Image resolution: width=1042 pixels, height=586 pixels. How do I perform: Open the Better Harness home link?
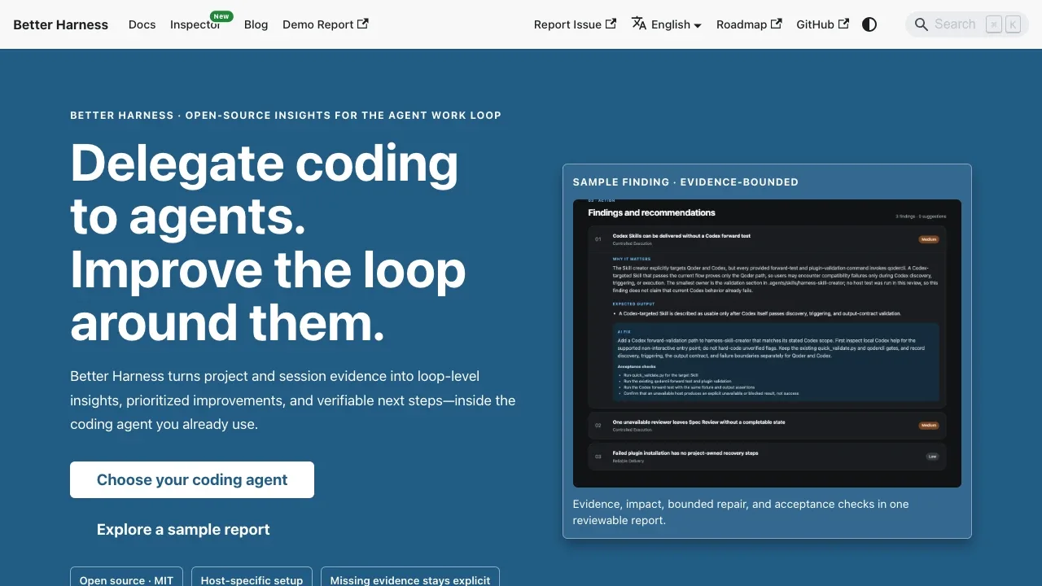coord(60,24)
